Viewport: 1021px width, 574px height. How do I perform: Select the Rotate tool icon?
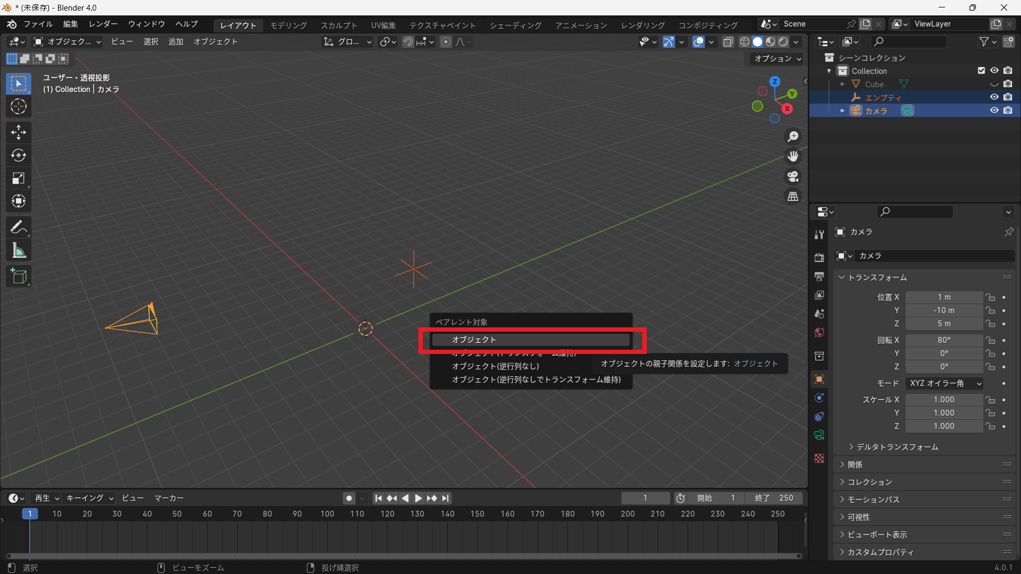[19, 155]
